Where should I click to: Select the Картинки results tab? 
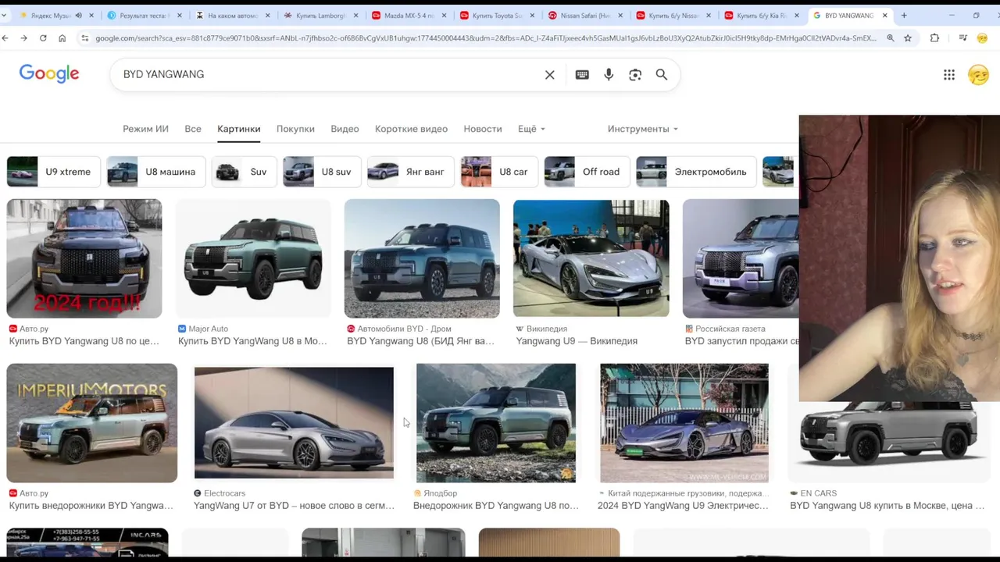pyautogui.click(x=239, y=129)
